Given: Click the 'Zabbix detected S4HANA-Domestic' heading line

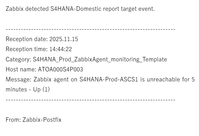Looking at the screenshot, I should pos(80,9).
